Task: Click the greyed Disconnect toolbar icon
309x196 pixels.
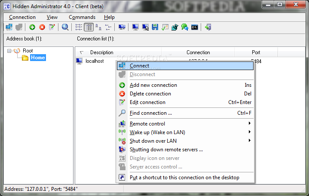Action: (19, 27)
